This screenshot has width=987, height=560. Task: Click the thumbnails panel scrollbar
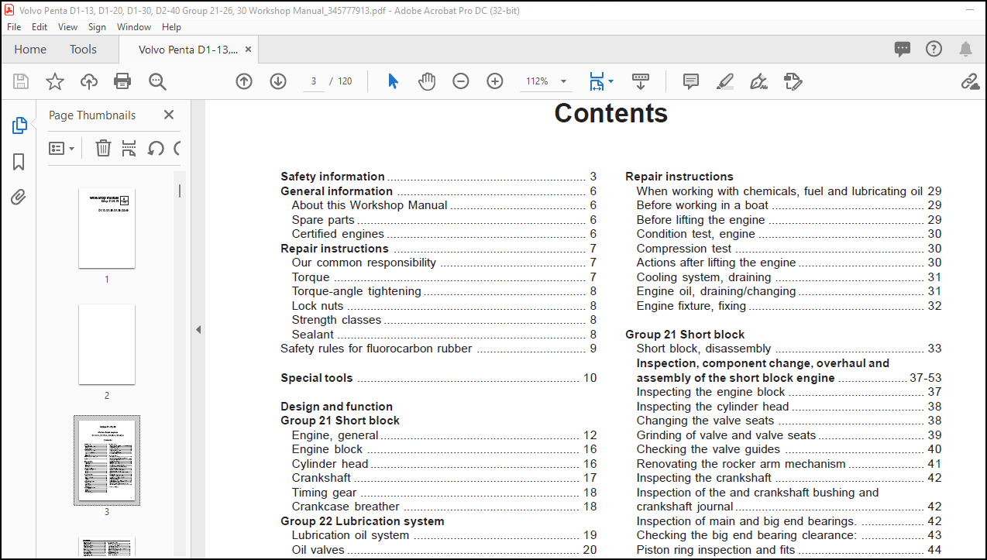click(x=181, y=191)
